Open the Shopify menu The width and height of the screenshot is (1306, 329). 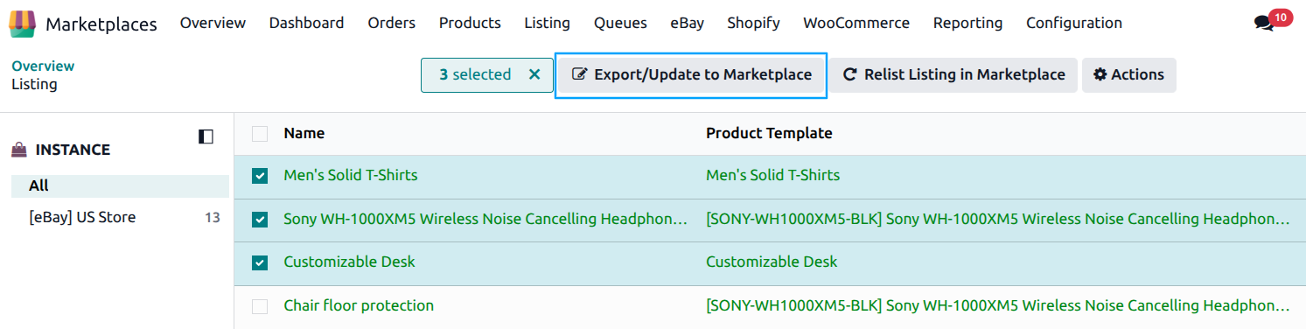pos(753,23)
